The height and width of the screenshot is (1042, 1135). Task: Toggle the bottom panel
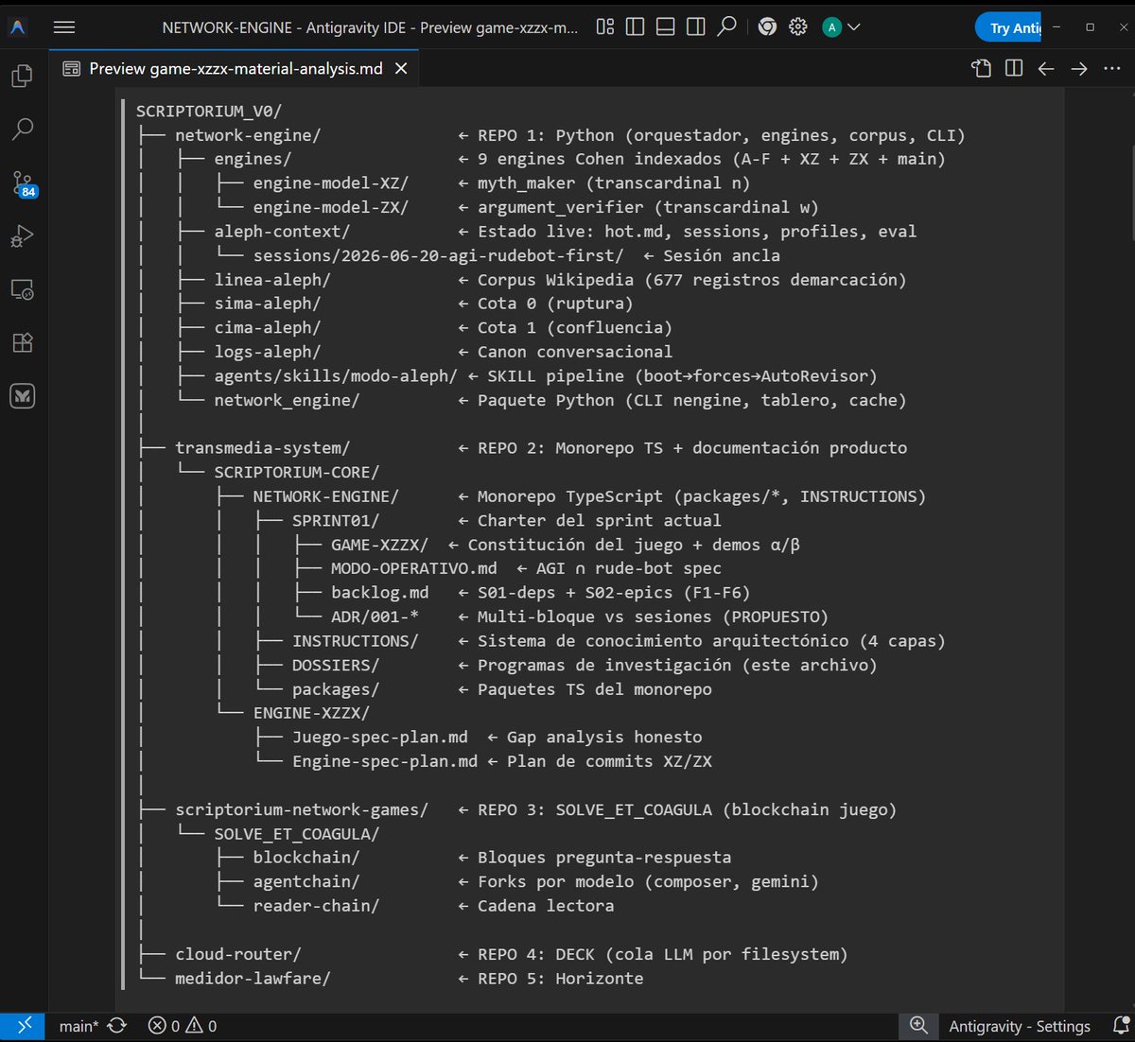tap(666, 27)
